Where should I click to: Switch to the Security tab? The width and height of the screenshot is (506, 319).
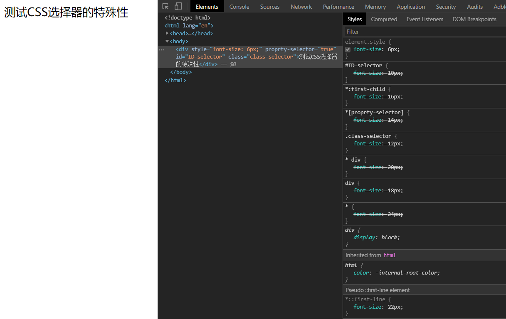446,7
